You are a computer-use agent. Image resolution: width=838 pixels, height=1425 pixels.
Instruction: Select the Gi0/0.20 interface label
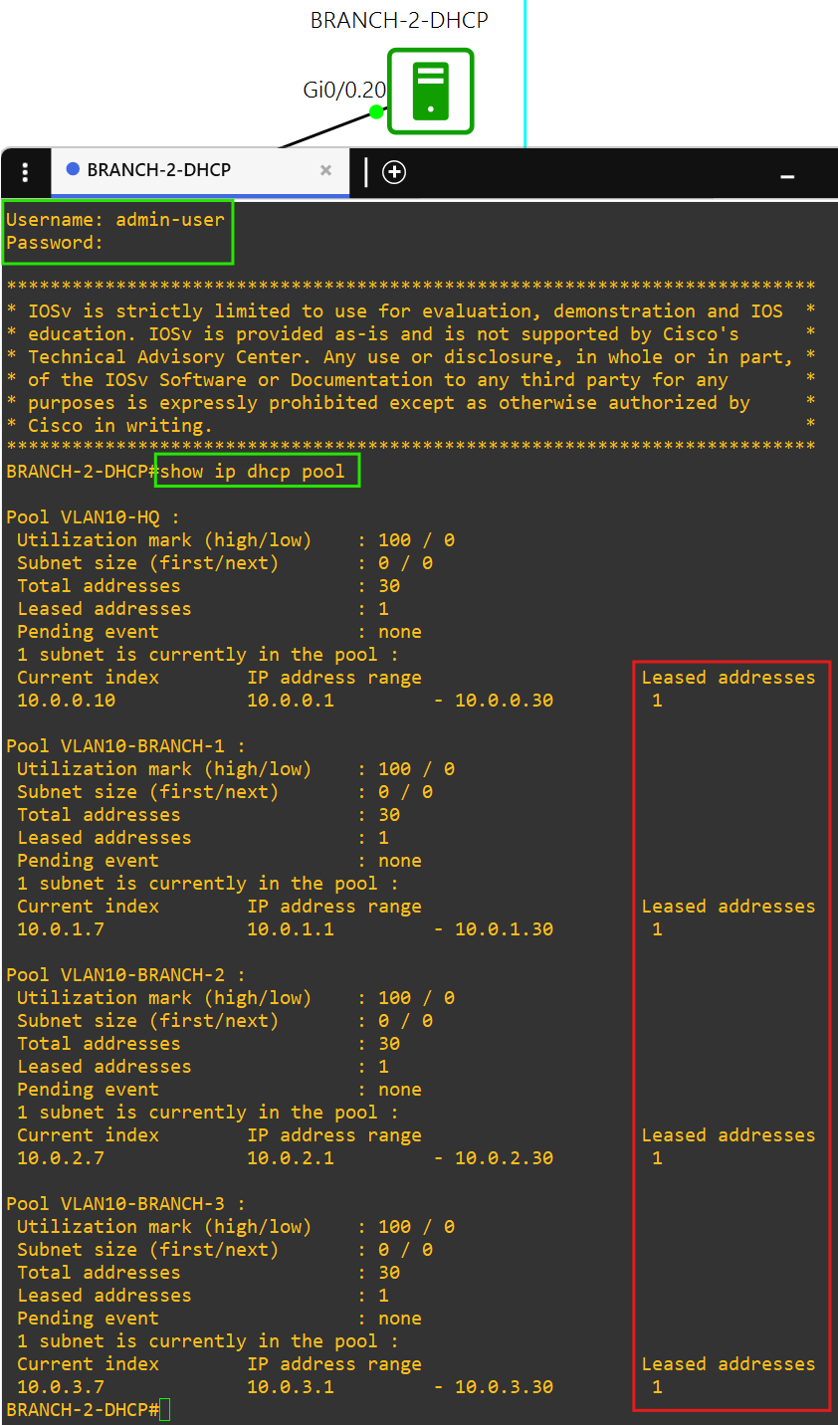pos(344,90)
